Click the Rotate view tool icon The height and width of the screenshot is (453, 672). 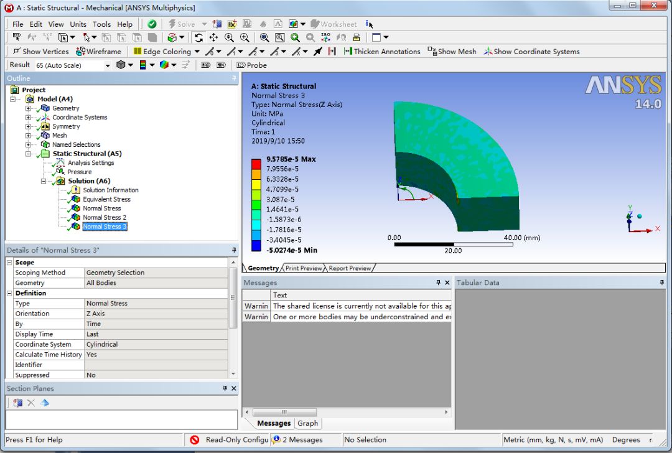click(198, 38)
